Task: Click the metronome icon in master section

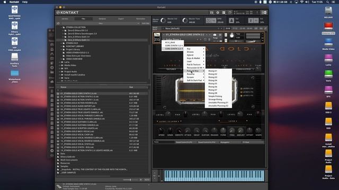Action: 231,21
